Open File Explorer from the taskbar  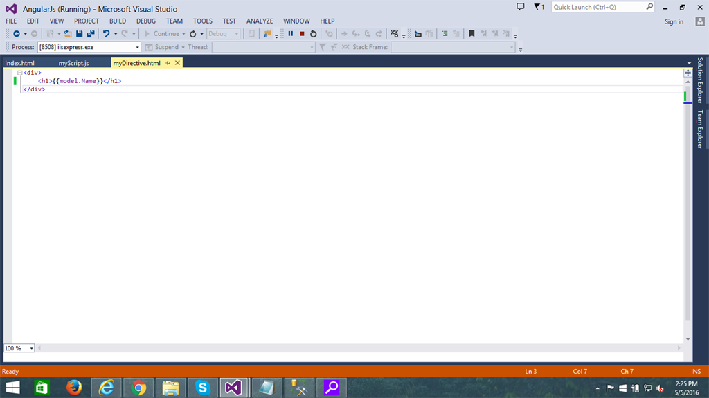(170, 388)
